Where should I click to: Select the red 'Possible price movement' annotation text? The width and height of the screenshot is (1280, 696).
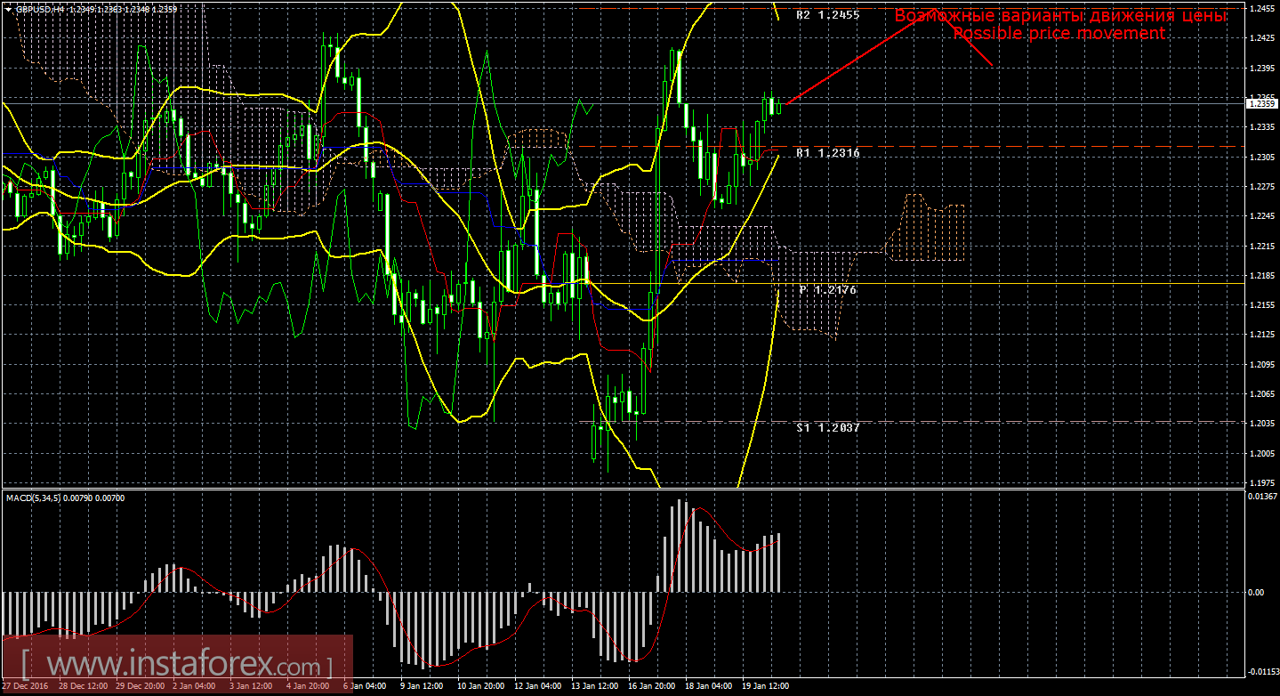pyautogui.click(x=1059, y=33)
